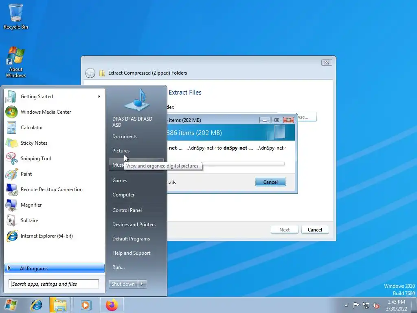The image size is (417, 313).
Task: Launch the Snipping Tool icon
Action: 11,159
